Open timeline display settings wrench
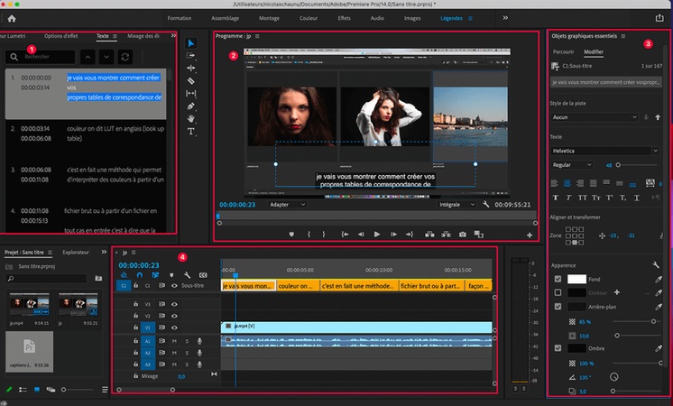This screenshot has width=673, height=406. [x=187, y=274]
